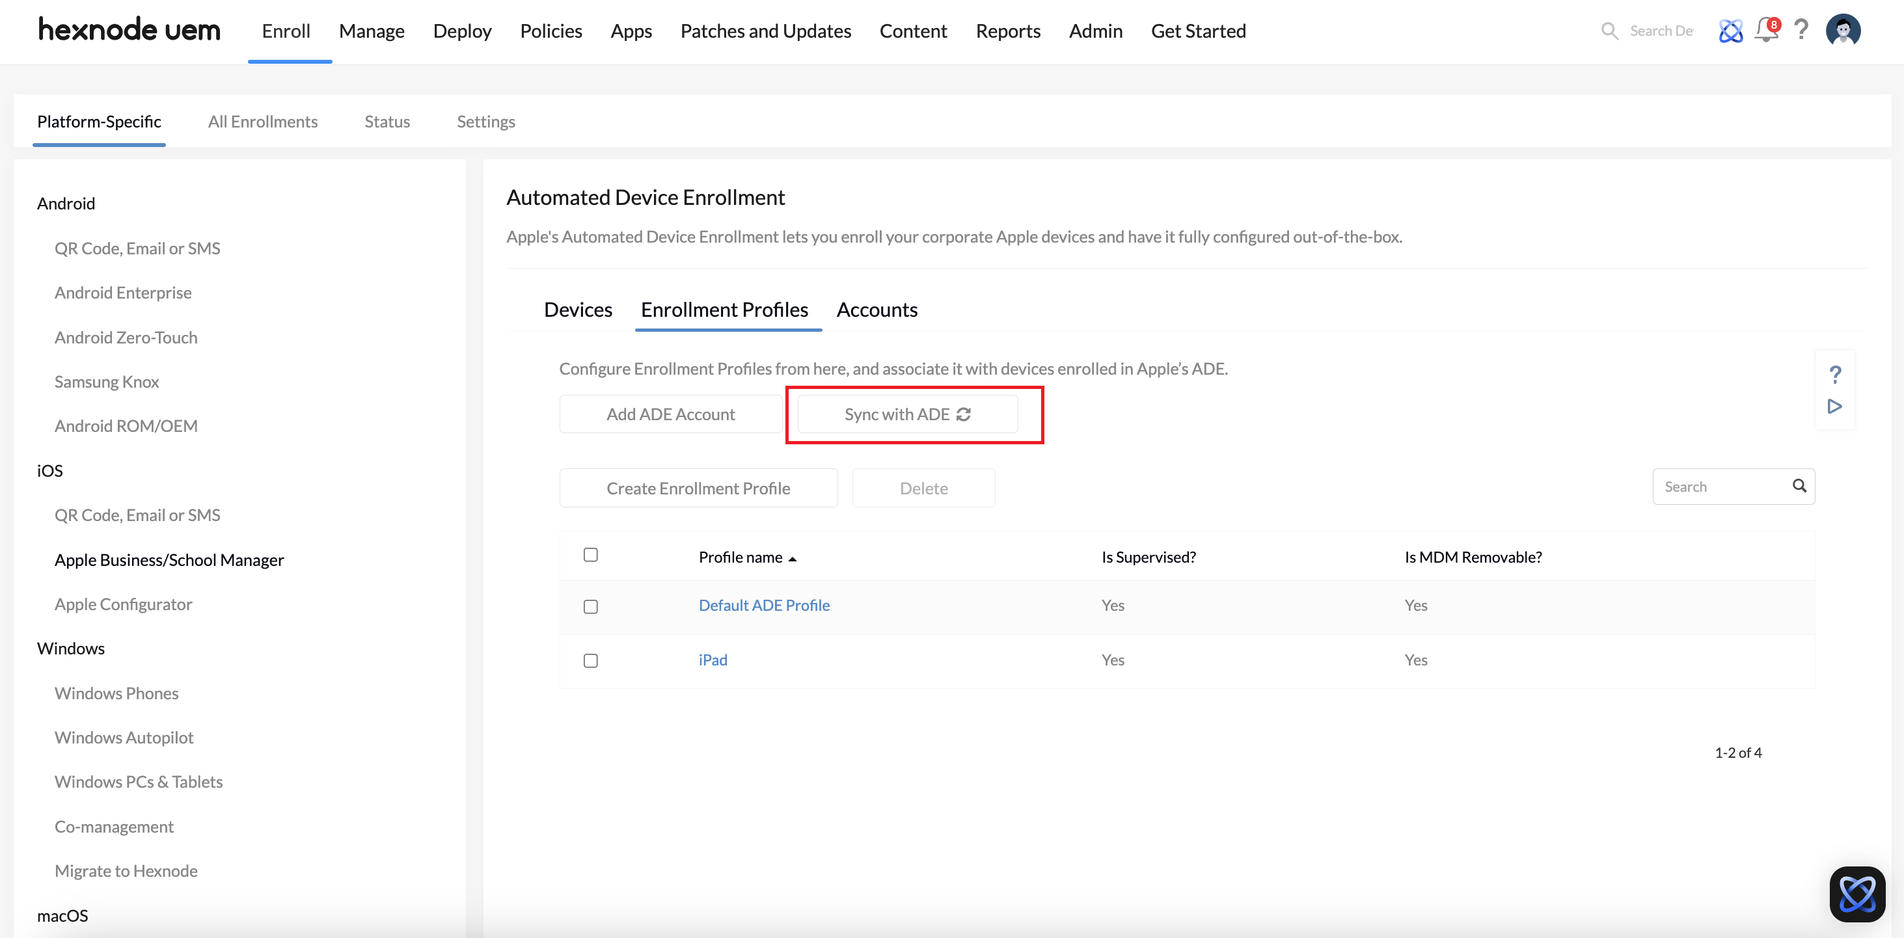This screenshot has width=1904, height=938.
Task: Open the Hexnode genie icon in header
Action: (1730, 31)
